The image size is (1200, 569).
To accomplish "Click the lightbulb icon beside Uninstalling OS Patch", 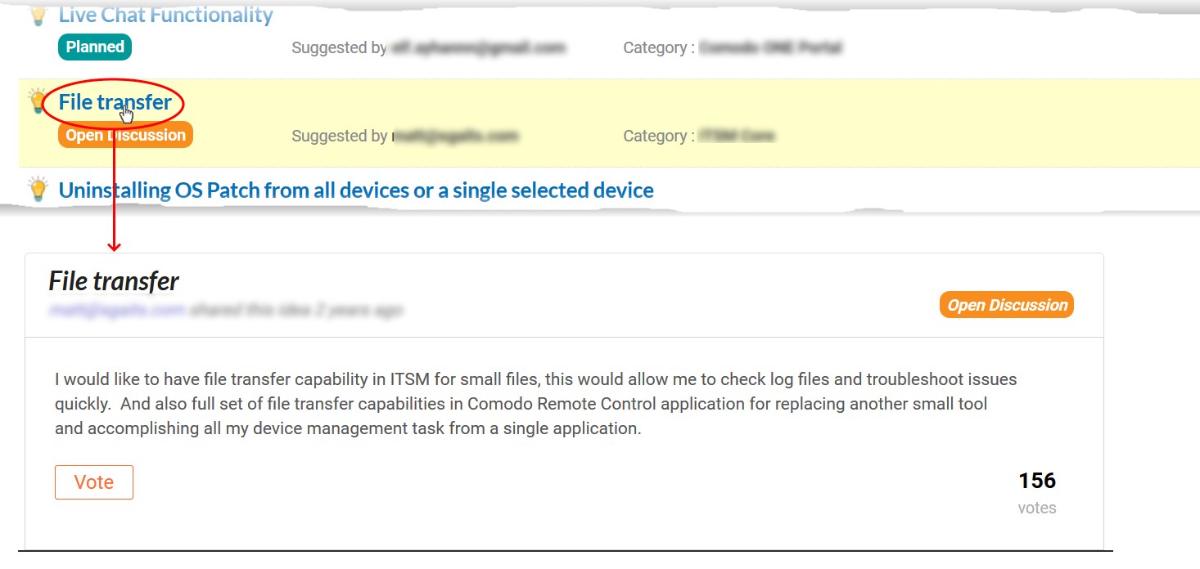I will (38, 190).
